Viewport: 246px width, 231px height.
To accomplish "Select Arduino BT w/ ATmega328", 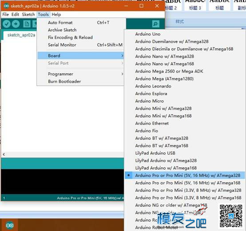I will click(x=185, y=138).
